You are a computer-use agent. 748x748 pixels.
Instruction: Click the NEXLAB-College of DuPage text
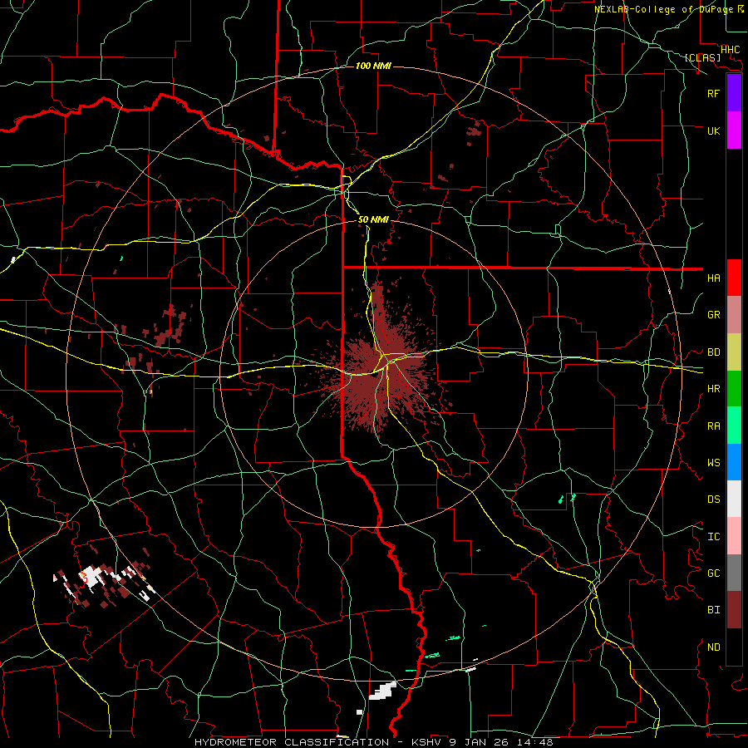pos(665,9)
